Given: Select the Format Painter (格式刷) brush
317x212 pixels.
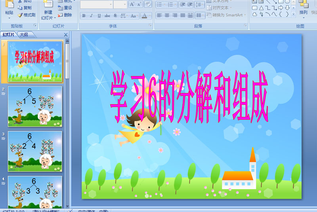Looking at the screenshot, I should pyautogui.click(x=27, y=15).
